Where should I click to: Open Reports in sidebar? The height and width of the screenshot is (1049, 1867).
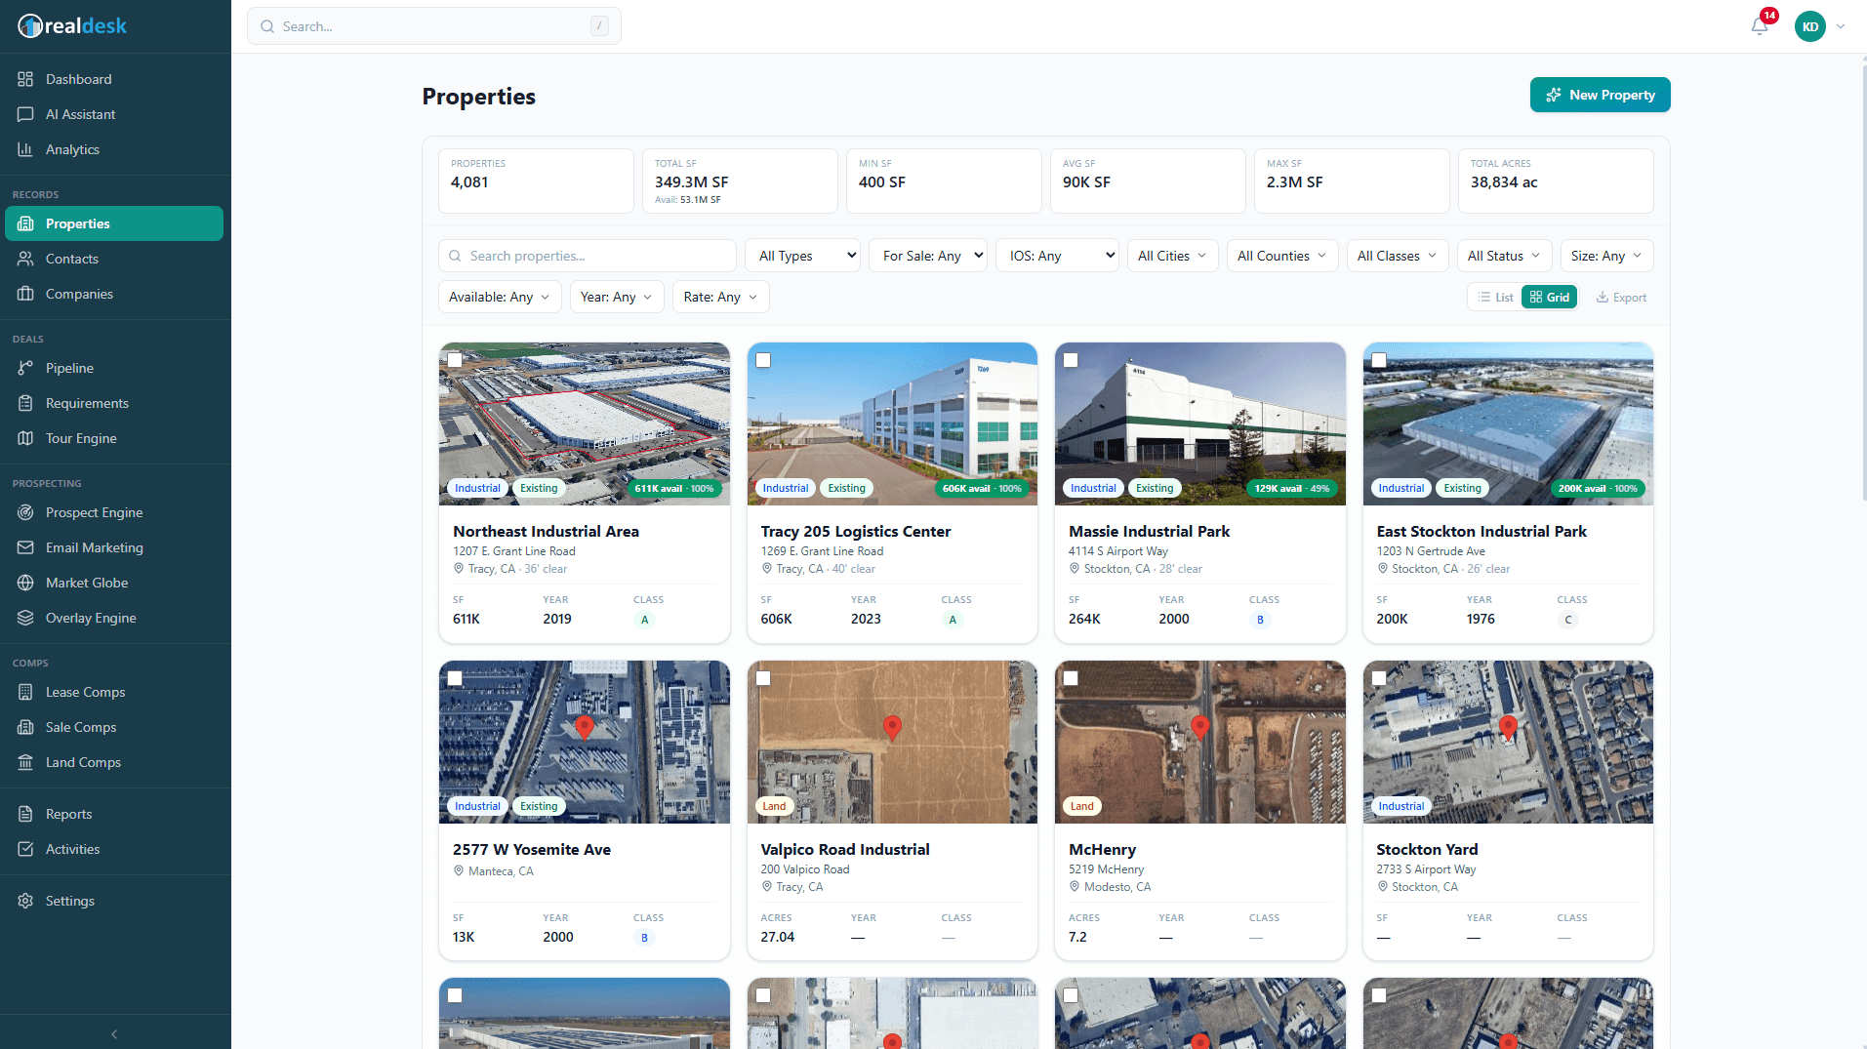(x=114, y=814)
